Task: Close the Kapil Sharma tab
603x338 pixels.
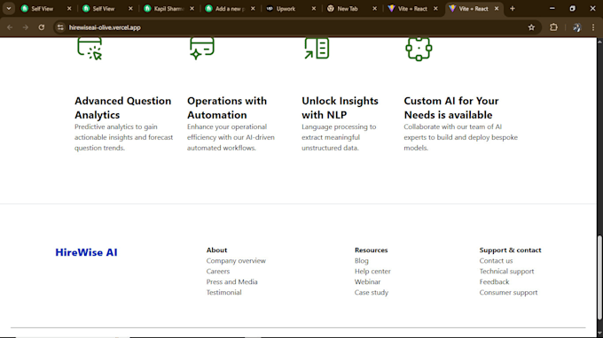Action: click(x=192, y=9)
